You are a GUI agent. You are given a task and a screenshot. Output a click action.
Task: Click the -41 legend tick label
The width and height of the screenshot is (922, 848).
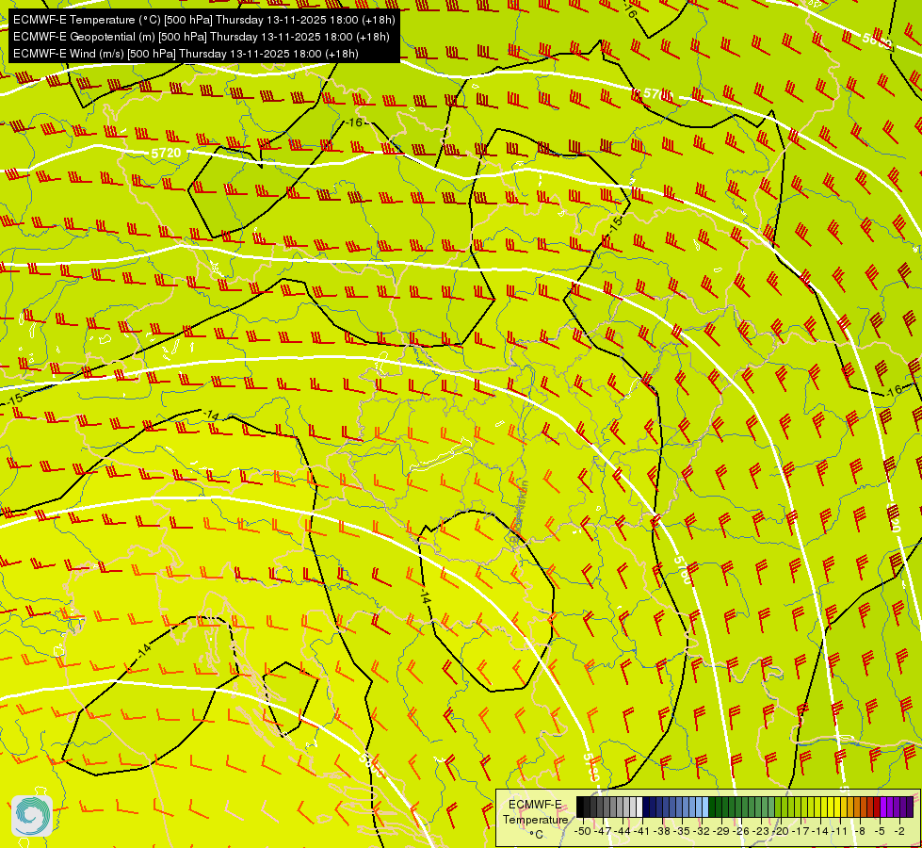click(642, 831)
